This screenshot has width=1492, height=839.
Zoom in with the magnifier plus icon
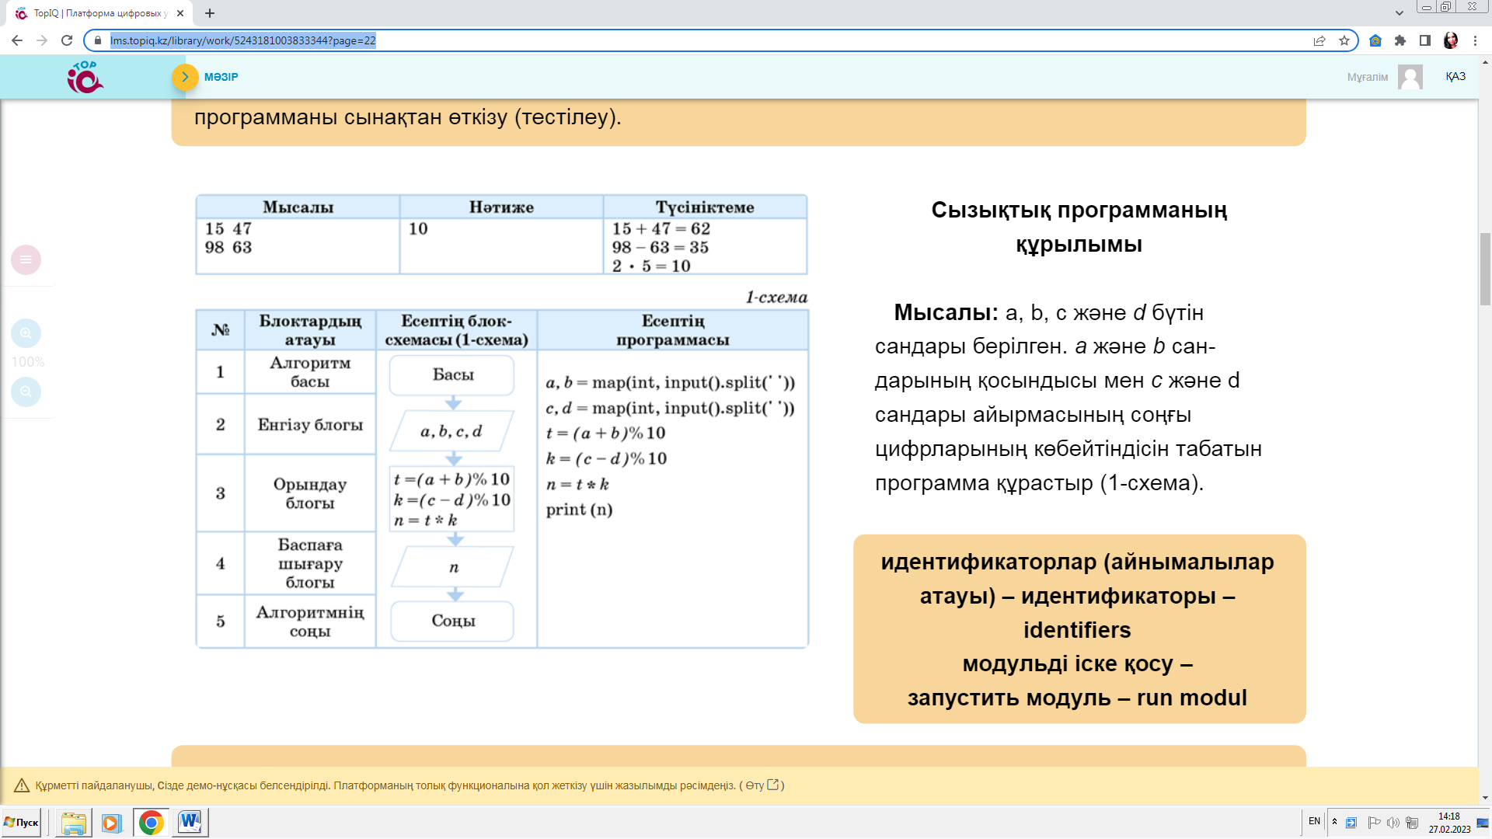[x=26, y=333]
